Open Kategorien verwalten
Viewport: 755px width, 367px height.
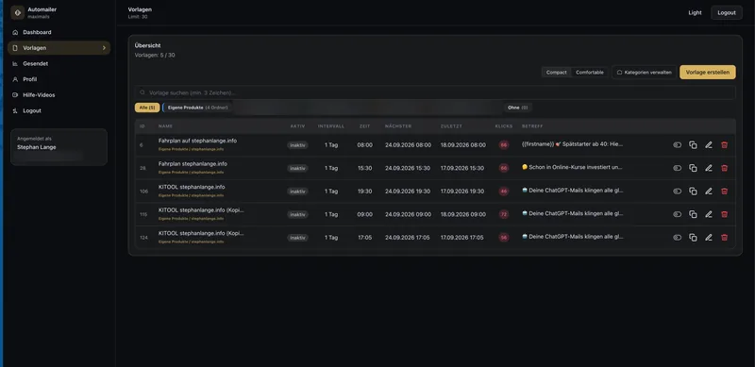pyautogui.click(x=644, y=73)
